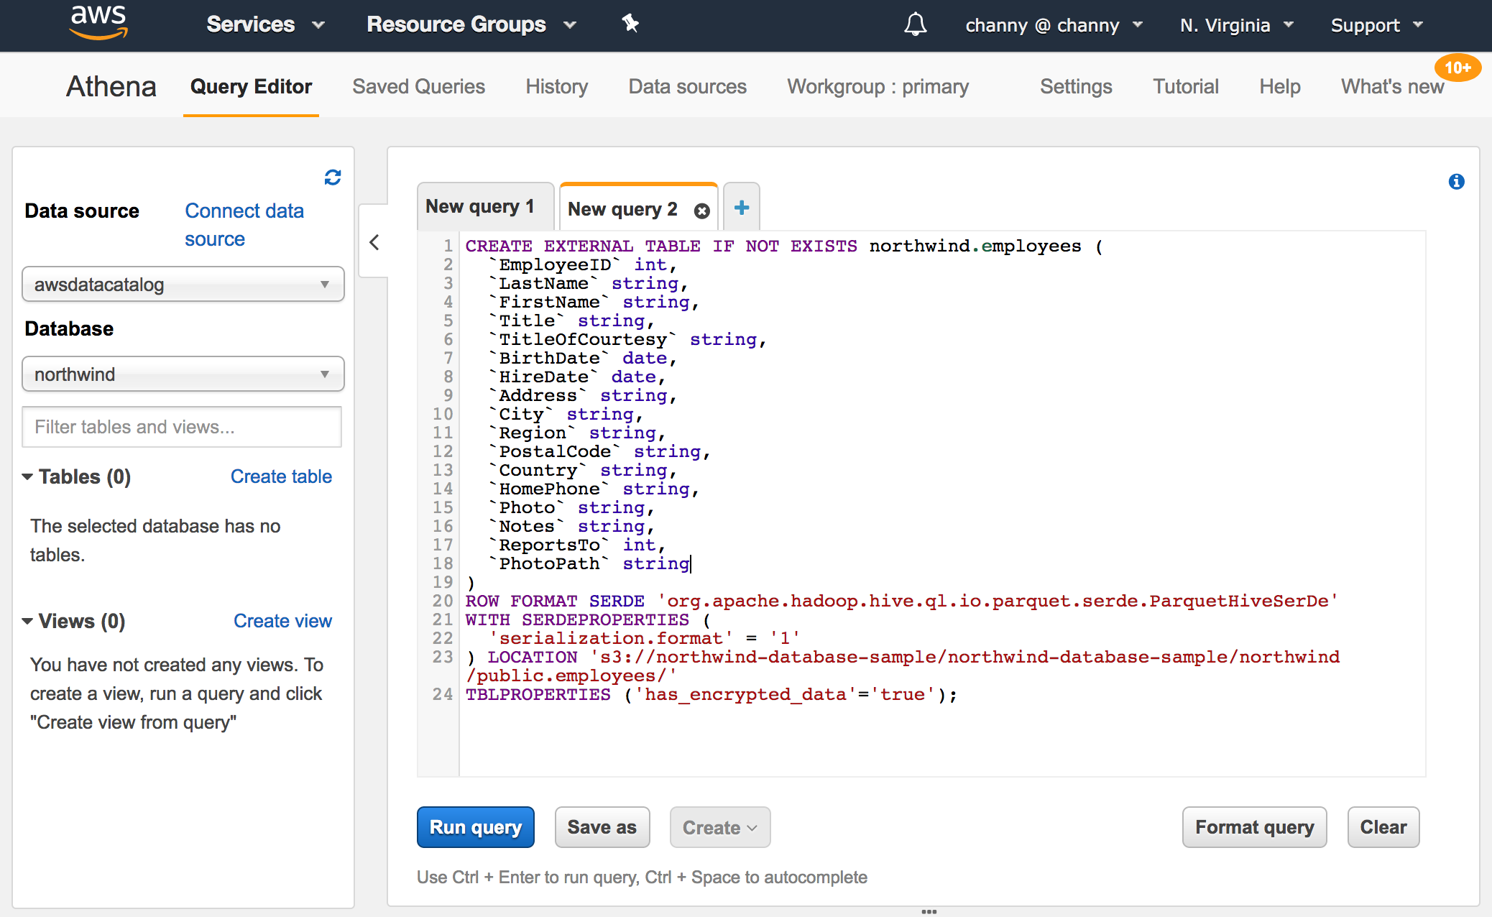Open the awsdatacatalog data source dropdown
Image resolution: width=1492 pixels, height=917 pixels.
(x=183, y=285)
